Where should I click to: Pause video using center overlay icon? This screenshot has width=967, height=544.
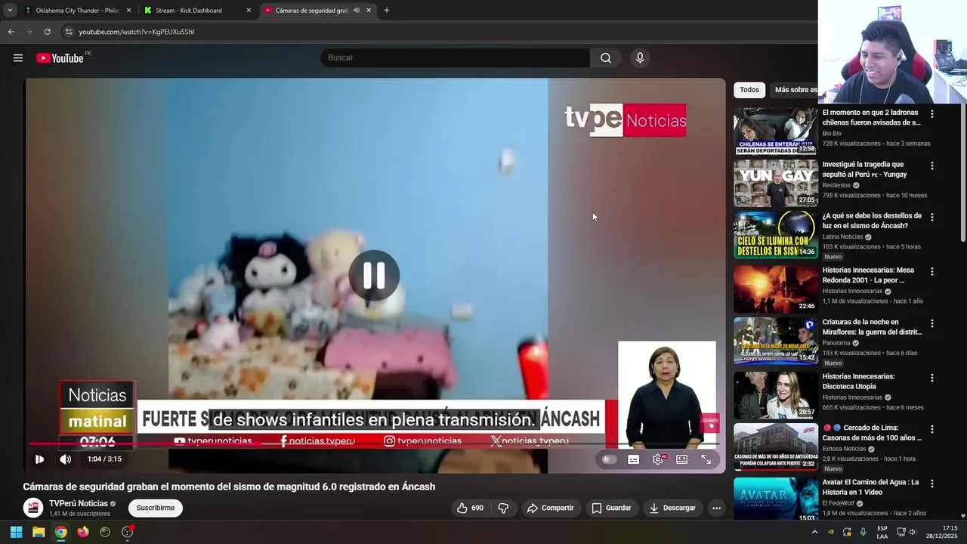pos(374,276)
